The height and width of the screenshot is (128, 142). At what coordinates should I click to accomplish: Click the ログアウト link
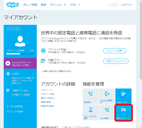(127, 5)
